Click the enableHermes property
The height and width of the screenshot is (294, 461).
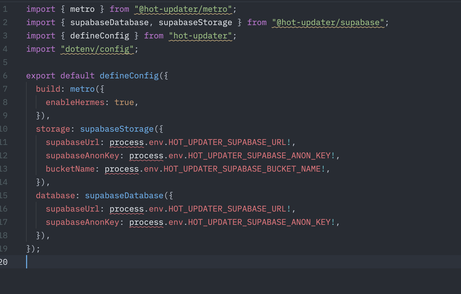point(75,102)
